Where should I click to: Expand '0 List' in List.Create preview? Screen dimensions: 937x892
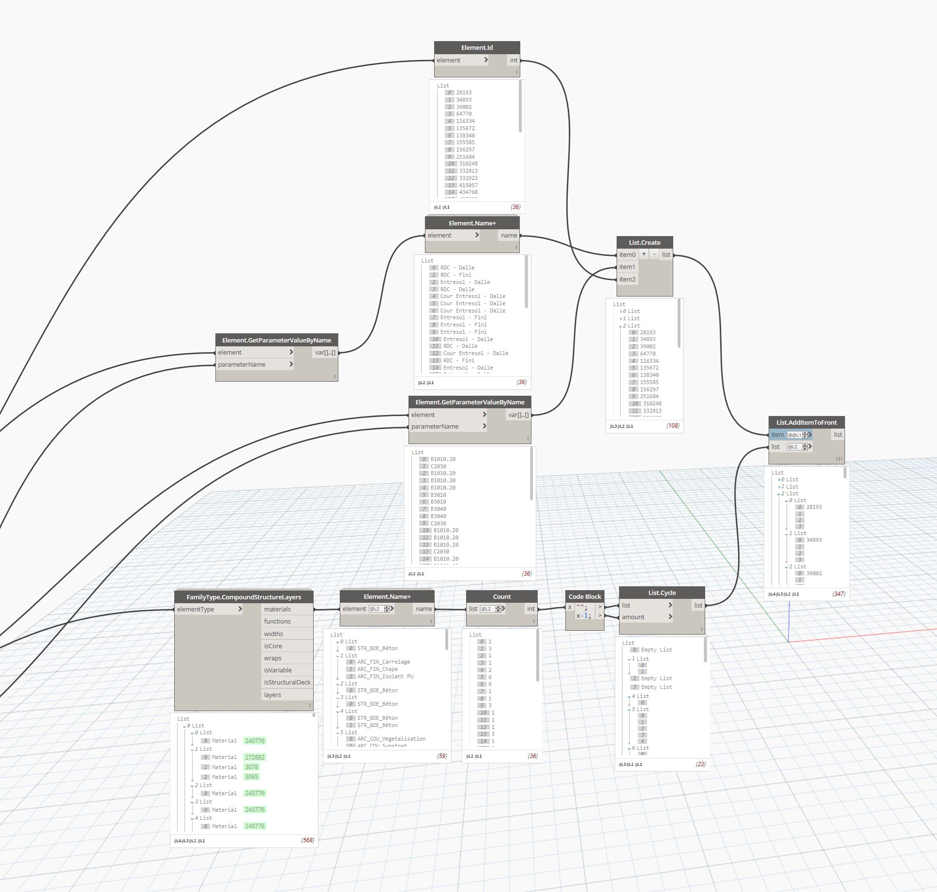click(x=621, y=312)
